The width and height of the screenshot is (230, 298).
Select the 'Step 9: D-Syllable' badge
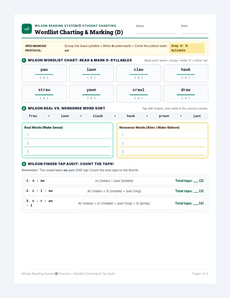click(x=187, y=48)
